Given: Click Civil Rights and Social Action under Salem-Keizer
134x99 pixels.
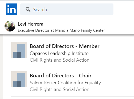Looking at the screenshot, I should 60,89.
